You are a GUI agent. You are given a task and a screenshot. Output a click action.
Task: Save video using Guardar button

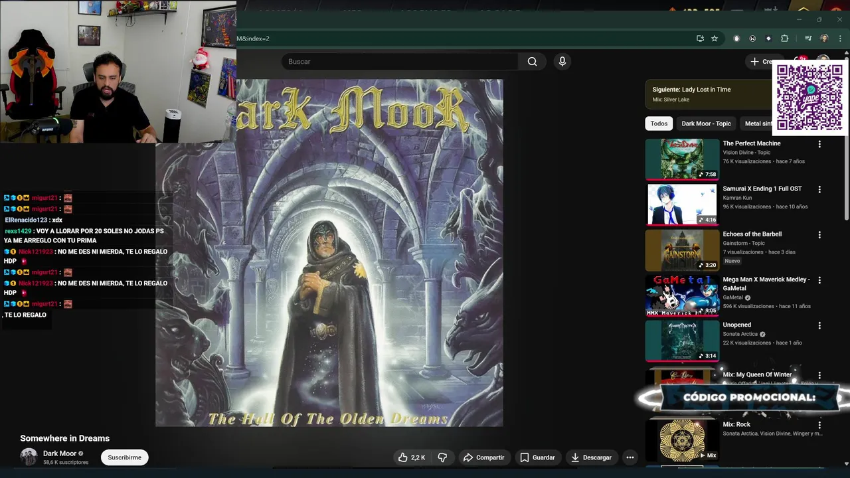[537, 457]
